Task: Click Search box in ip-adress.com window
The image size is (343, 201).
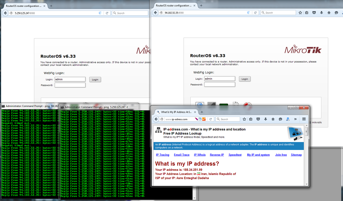Action: click(227, 119)
